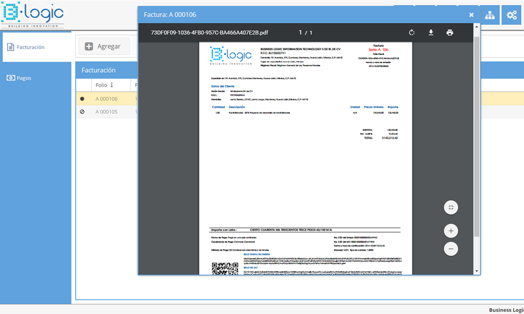This screenshot has height=314, width=524.
Task: Select invoice row A 000106
Action: [106, 98]
